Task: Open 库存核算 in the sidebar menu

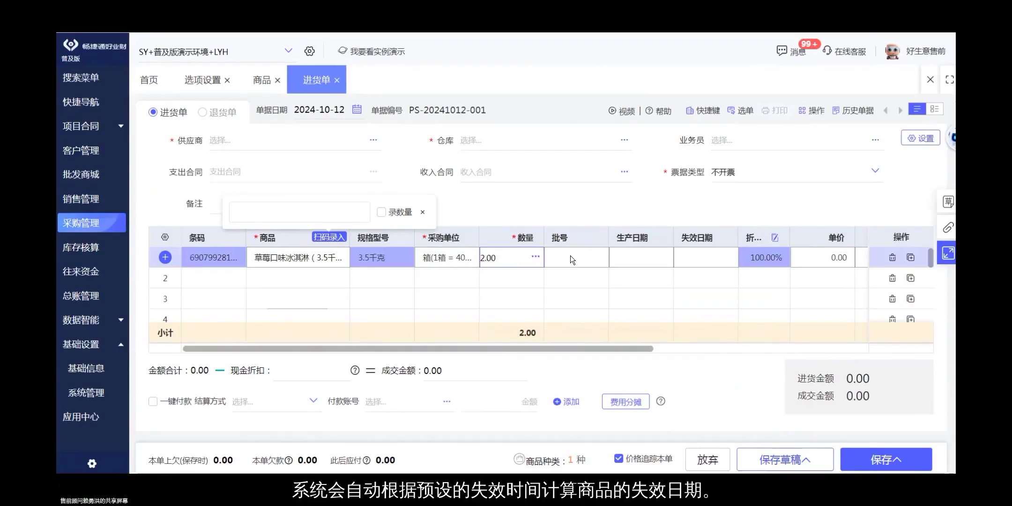Action: [x=81, y=247]
